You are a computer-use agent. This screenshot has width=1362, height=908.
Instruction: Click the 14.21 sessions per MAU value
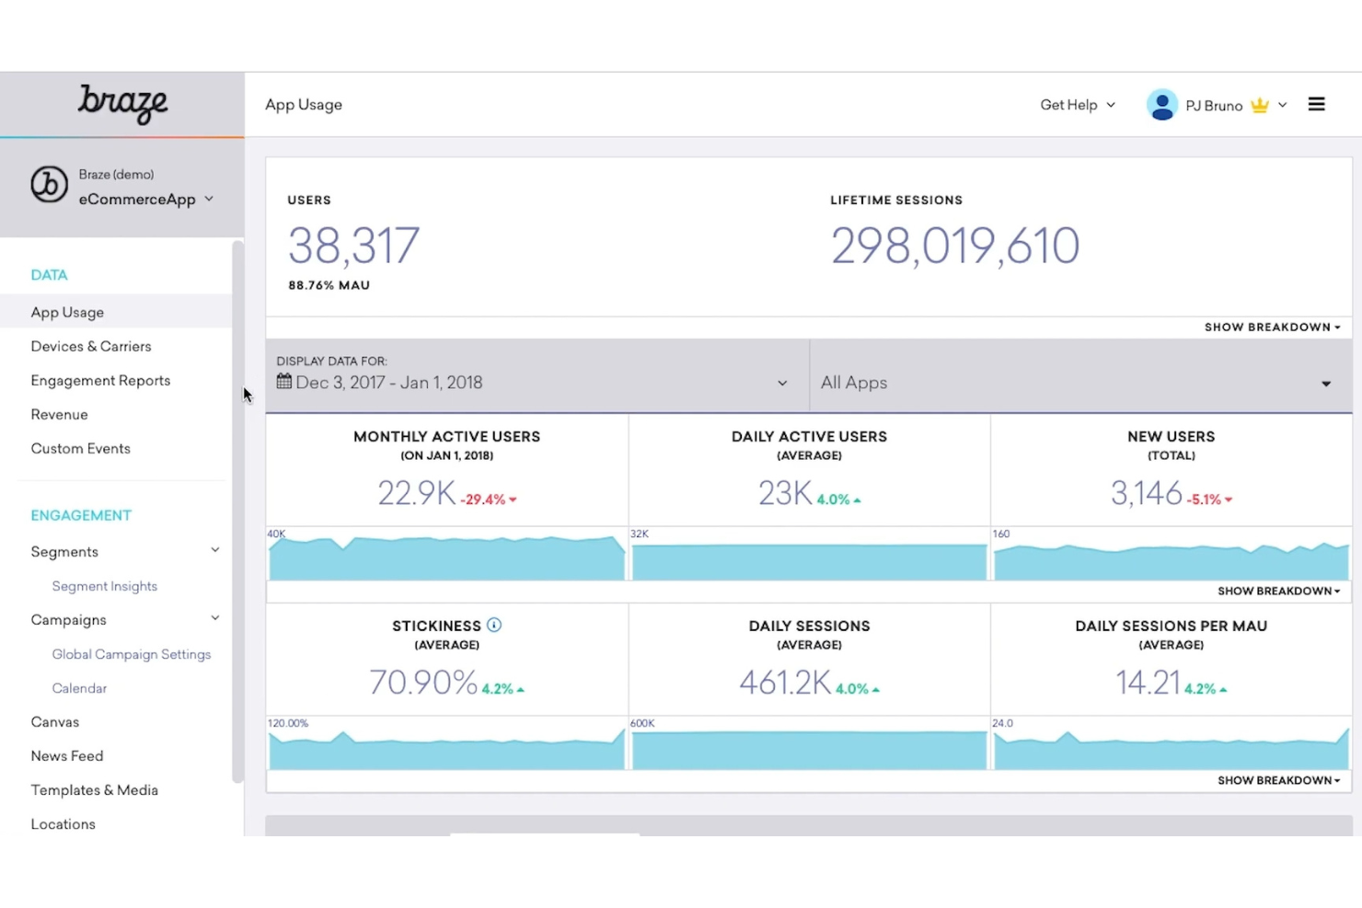[1148, 683]
